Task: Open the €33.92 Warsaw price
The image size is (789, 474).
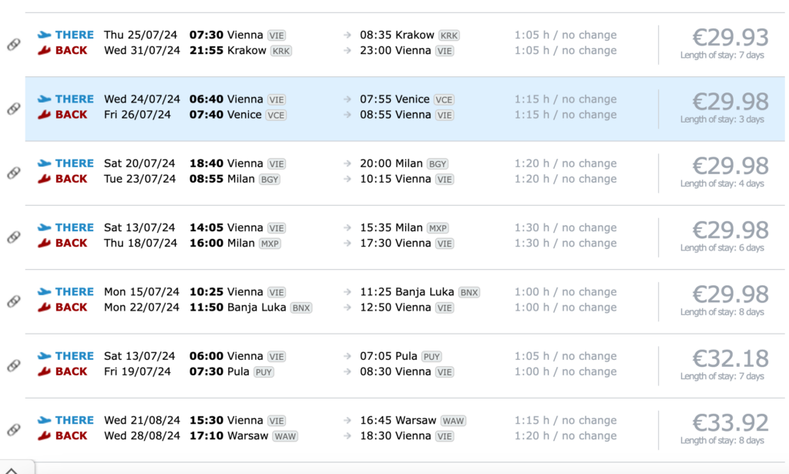Action: pos(730,422)
